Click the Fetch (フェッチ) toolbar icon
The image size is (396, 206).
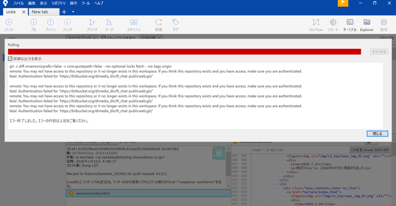[x=67, y=22]
